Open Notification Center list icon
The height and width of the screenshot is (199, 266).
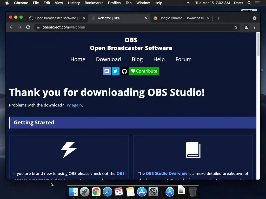click(x=257, y=3)
